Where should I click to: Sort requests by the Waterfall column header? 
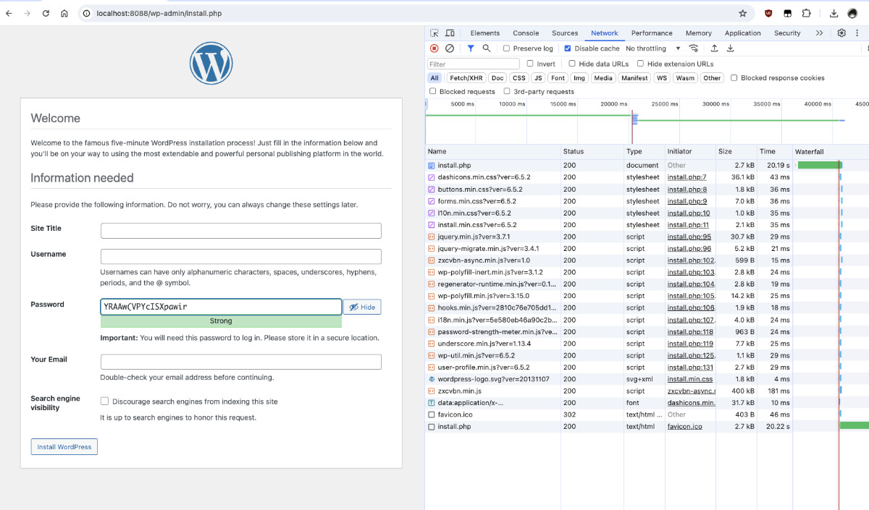[830, 151]
